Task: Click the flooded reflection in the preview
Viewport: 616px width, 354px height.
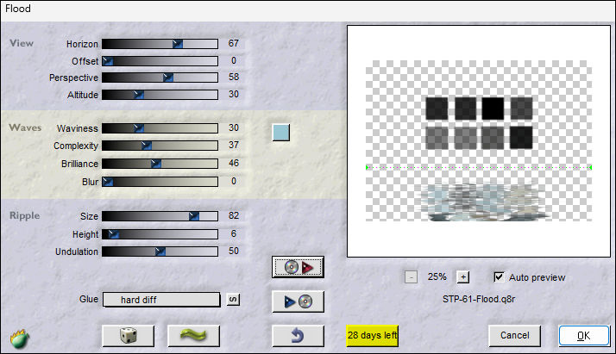Action: tap(485, 202)
